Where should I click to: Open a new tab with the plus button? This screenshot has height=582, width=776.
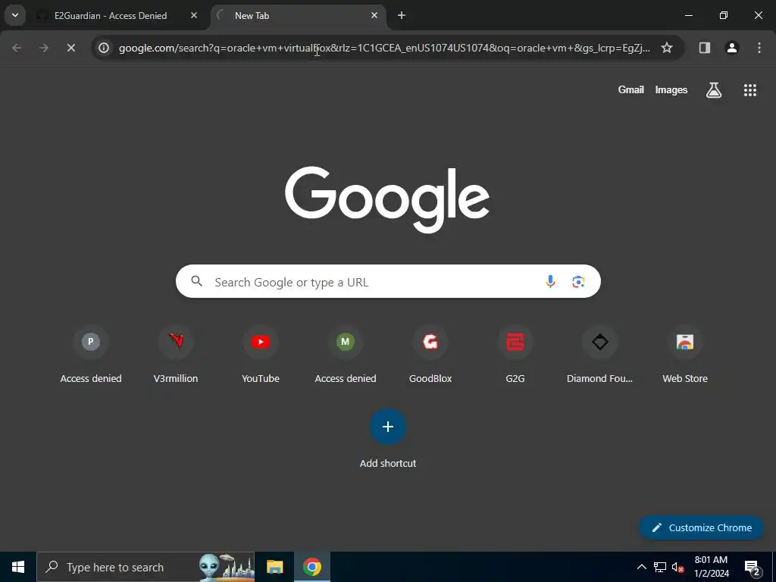(x=402, y=16)
